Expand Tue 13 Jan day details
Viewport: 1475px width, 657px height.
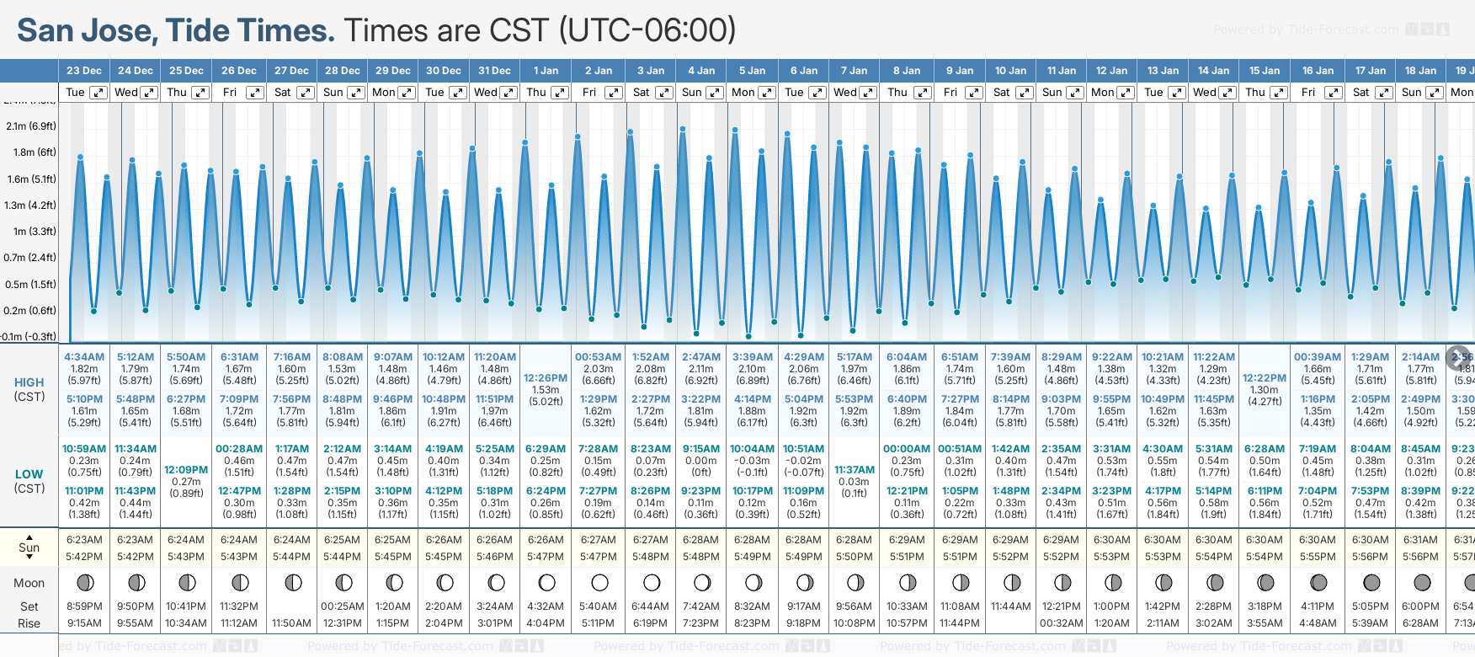coord(1177,93)
